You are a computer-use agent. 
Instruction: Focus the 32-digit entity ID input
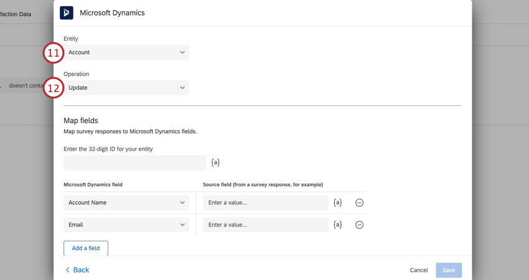click(134, 162)
